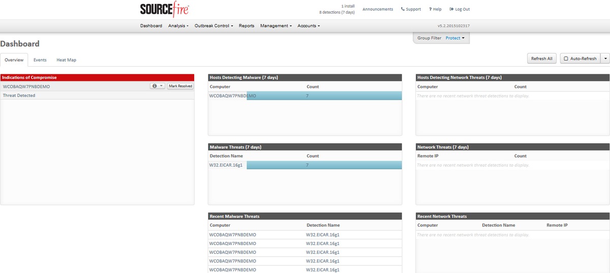Open the Announcements link
This screenshot has width=610, height=273.
pyautogui.click(x=378, y=9)
